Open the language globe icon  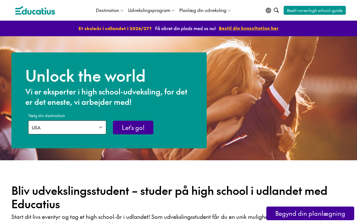click(x=268, y=10)
